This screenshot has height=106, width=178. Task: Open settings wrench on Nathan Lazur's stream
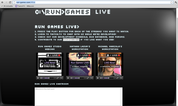click(88, 78)
